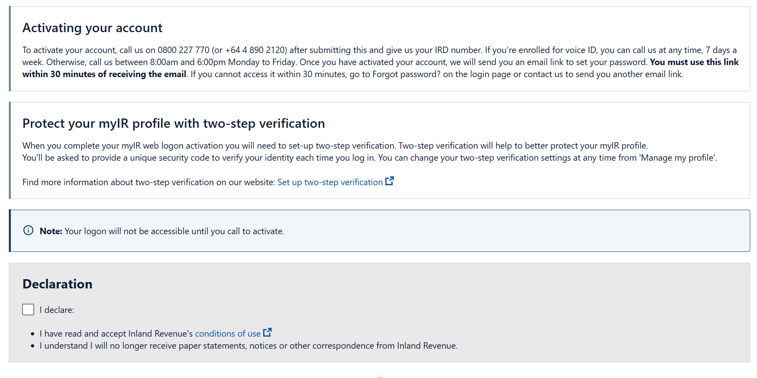Open the "Set up two-step verification" link
The width and height of the screenshot is (757, 378).
(329, 182)
